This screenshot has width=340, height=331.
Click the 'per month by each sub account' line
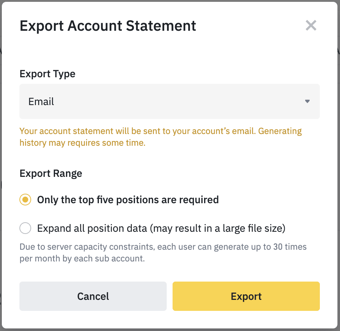pyautogui.click(x=82, y=259)
